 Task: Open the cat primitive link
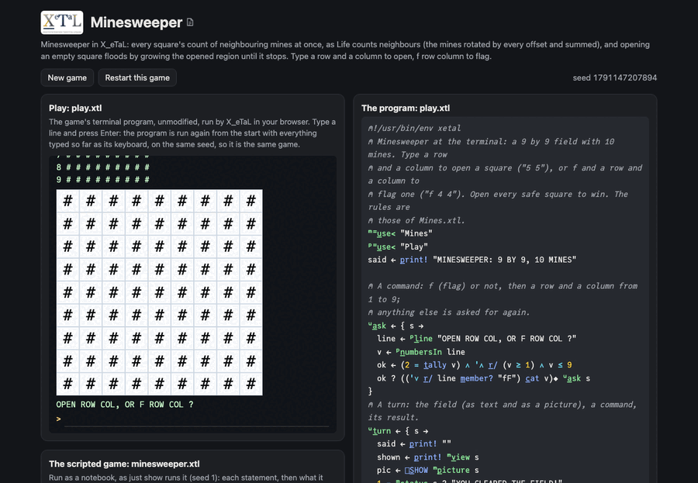[x=532, y=378]
